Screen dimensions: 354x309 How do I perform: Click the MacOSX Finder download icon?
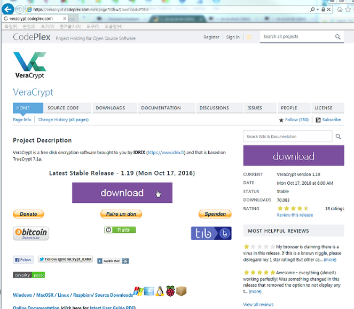pos(149,291)
